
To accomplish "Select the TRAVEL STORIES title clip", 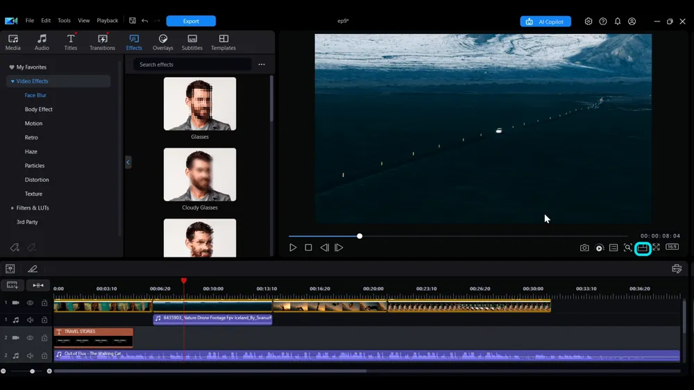I will [x=94, y=337].
